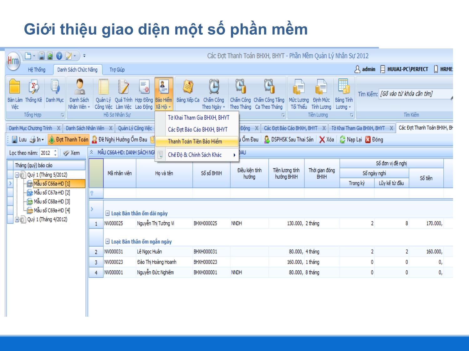Open Chấm Công Theo Ngày icon
469x351 pixels.
coord(214,94)
